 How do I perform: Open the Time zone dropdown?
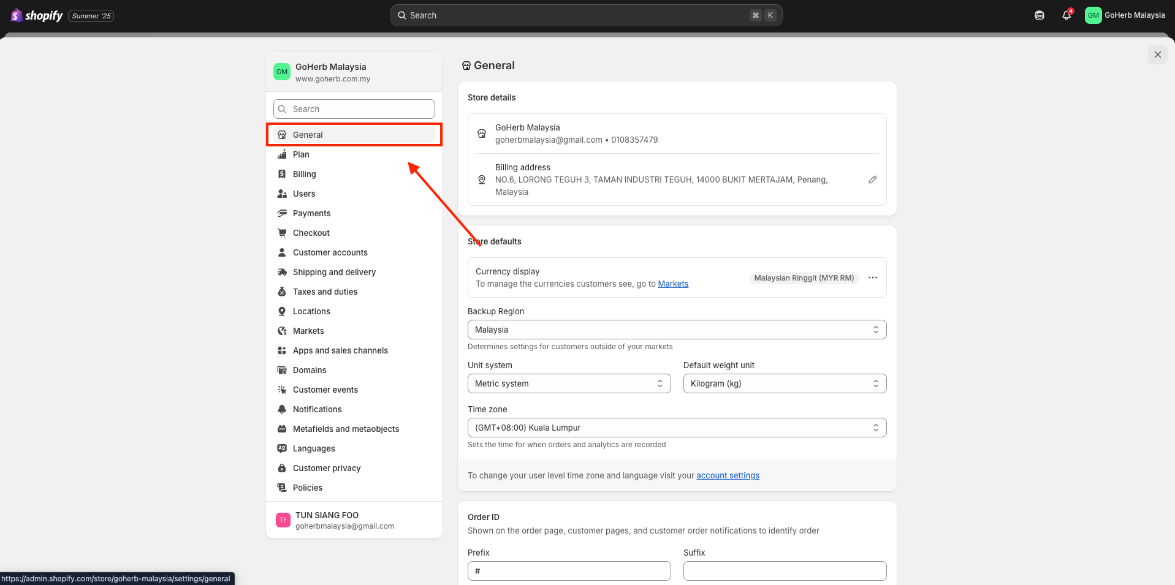[677, 428]
